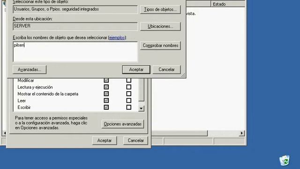The width and height of the screenshot is (300, 169).
Task: Toggle Deny checkbox for Lectura y ejecución
Action: [129, 87]
